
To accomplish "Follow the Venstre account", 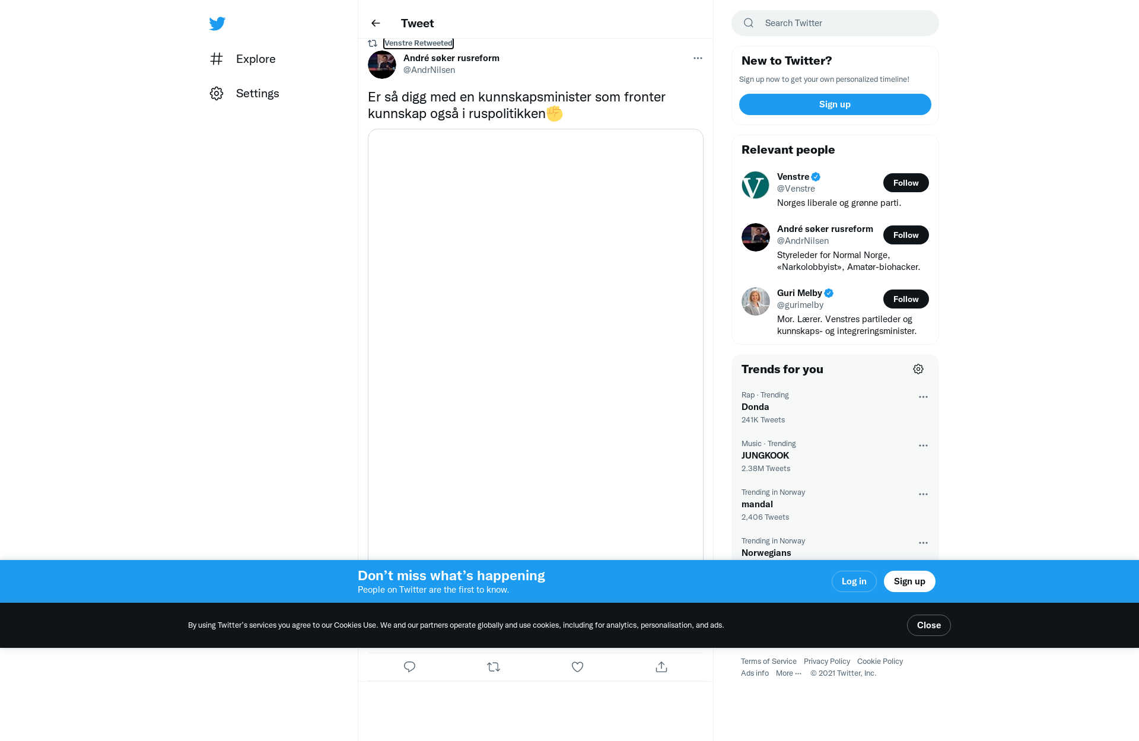I will (906, 183).
